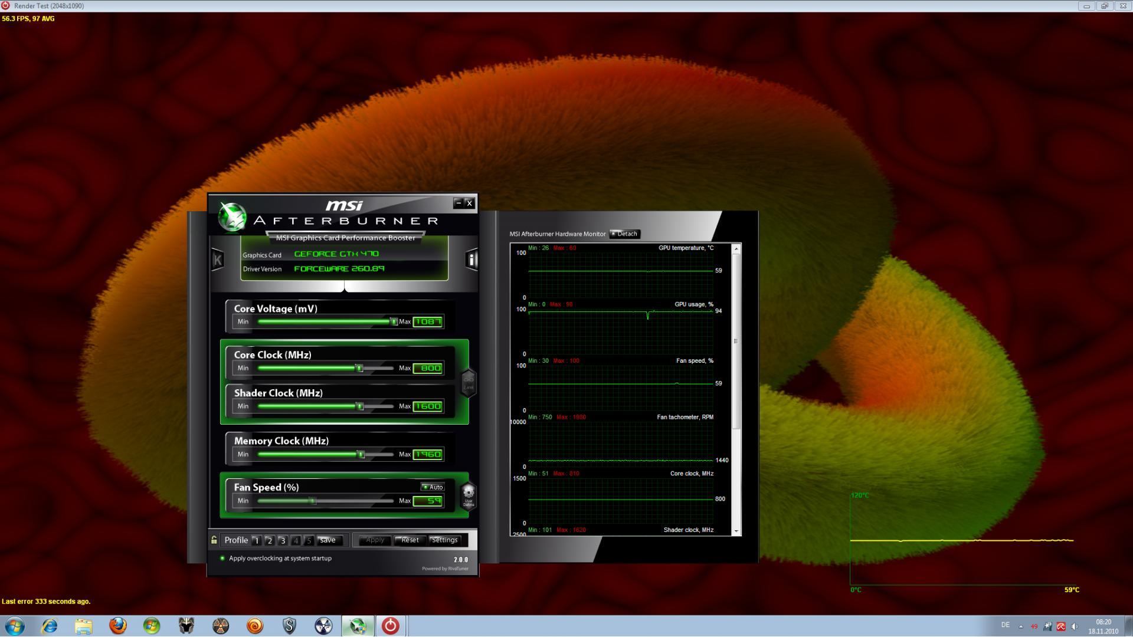Click the FORCEWARE 260.89 driver version

[339, 268]
